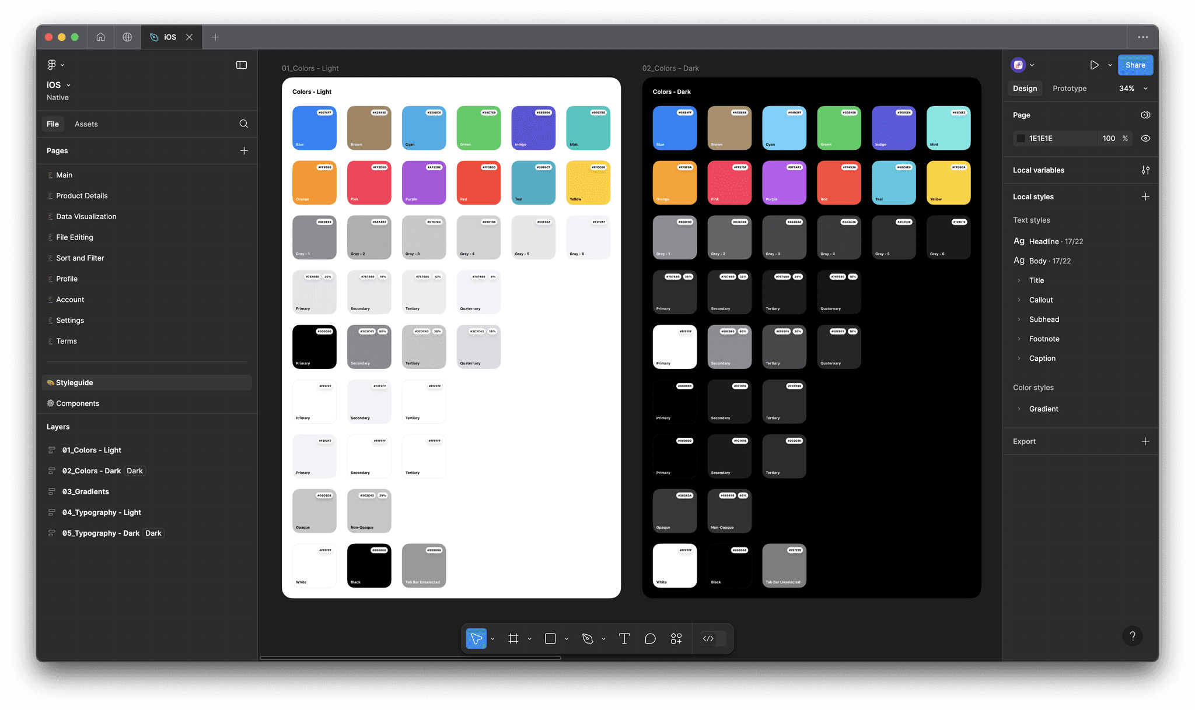Click the horizontal canvas scrollbar
1195x710 pixels.
click(x=410, y=658)
